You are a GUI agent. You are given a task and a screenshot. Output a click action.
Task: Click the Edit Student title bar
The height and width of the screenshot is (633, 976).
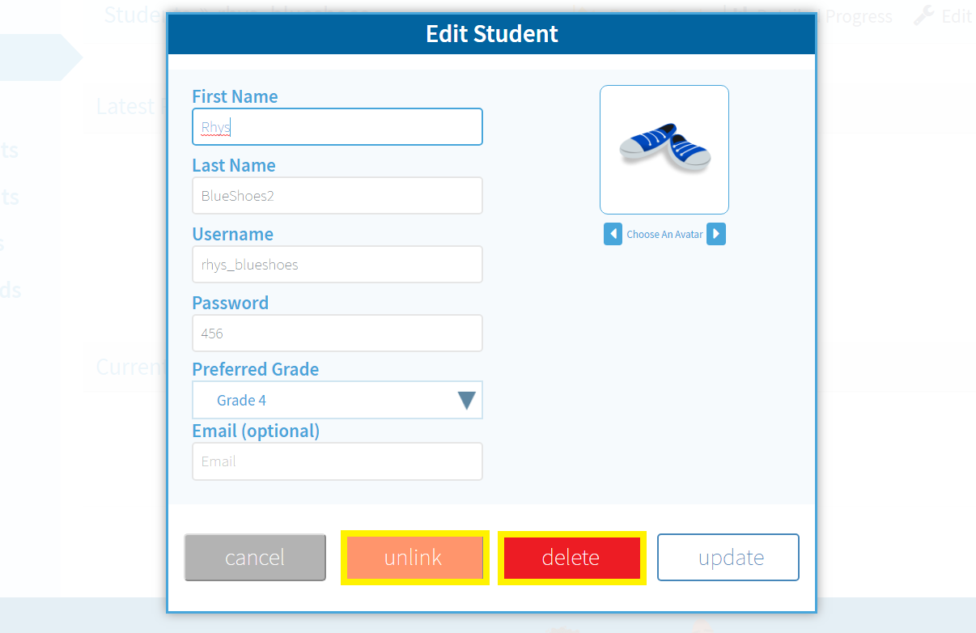coord(491,34)
